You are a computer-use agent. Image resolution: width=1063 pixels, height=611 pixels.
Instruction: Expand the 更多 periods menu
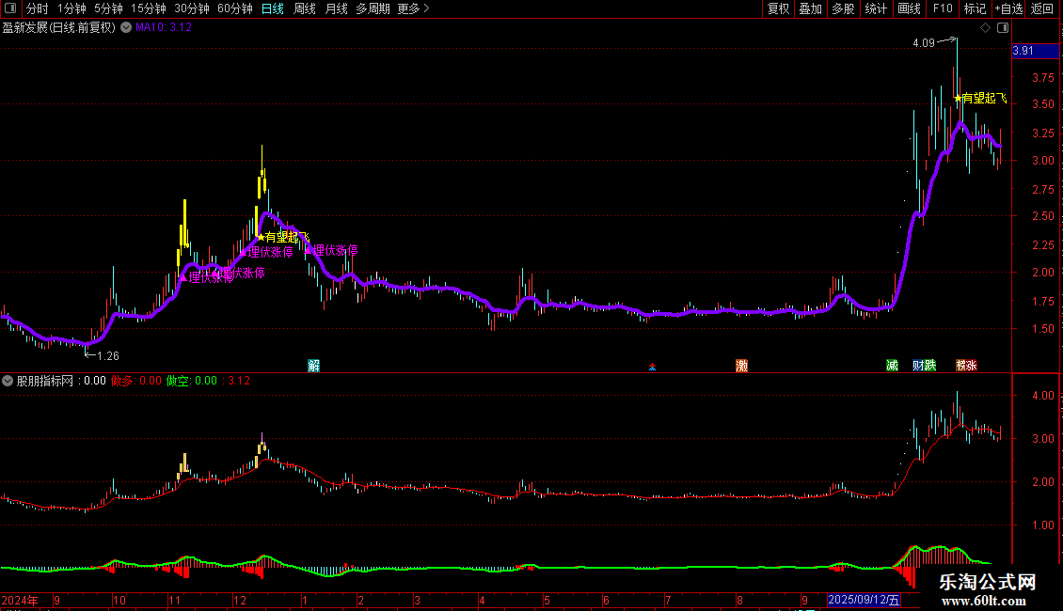(x=414, y=8)
